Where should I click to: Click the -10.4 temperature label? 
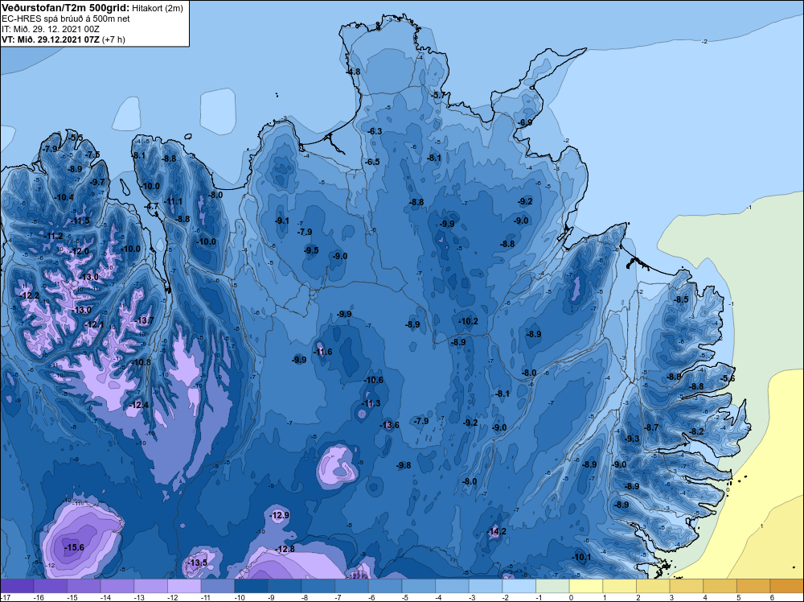pos(64,198)
